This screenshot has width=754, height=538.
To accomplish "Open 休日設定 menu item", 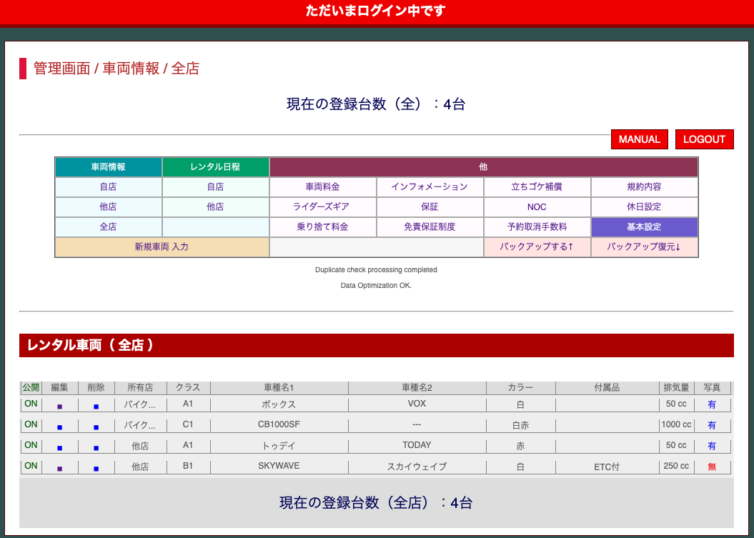I will (x=644, y=207).
